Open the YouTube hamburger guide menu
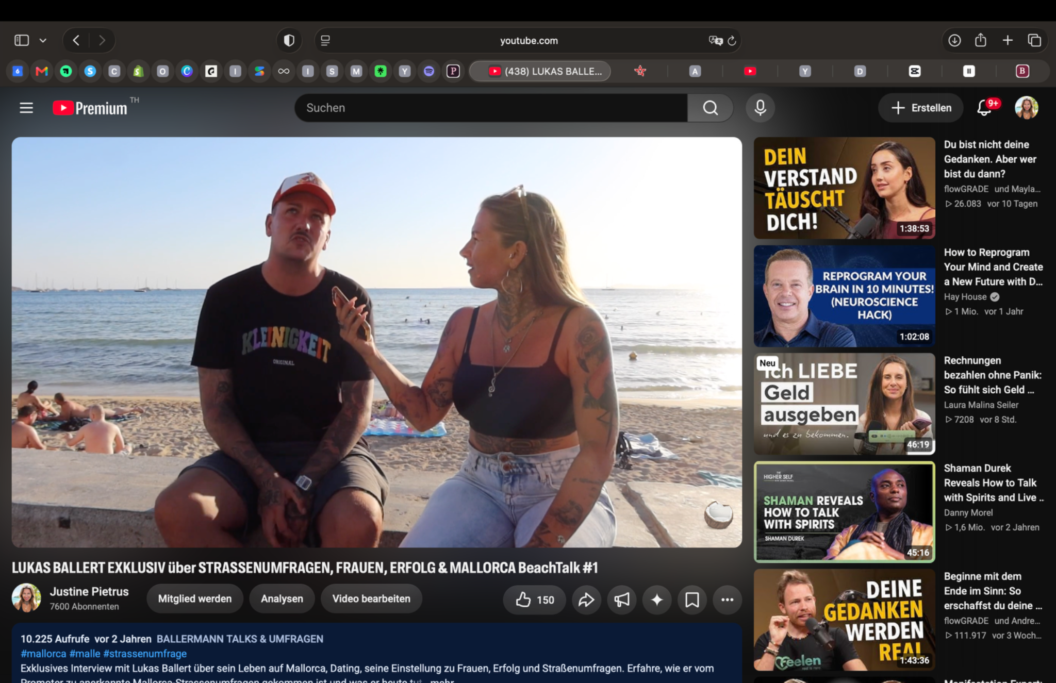The image size is (1056, 683). tap(26, 108)
